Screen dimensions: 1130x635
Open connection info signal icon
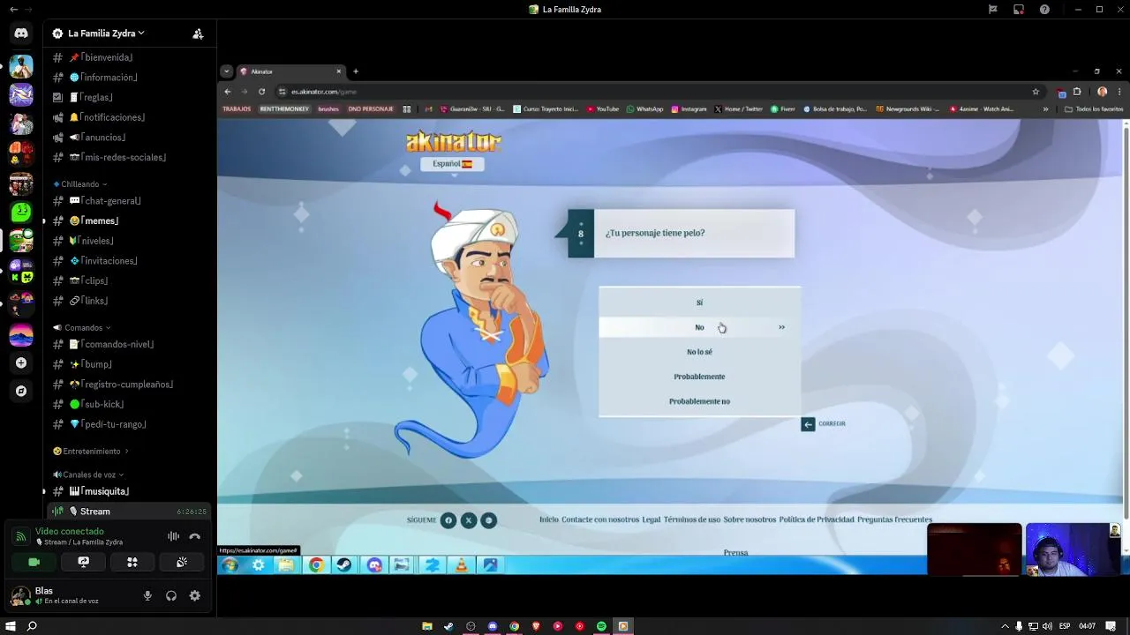(20, 536)
